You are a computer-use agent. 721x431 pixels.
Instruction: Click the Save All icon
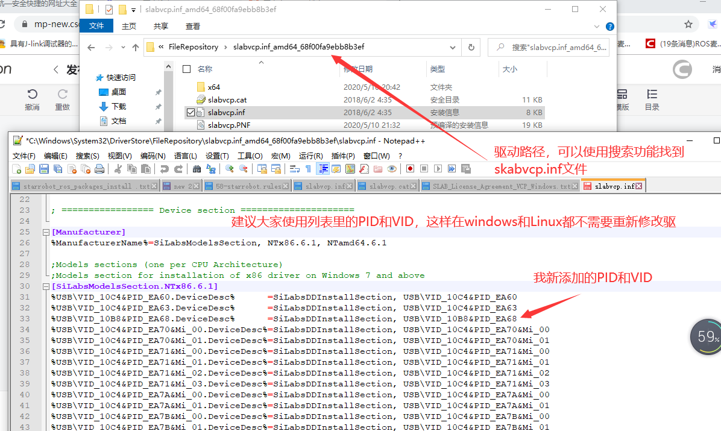coord(58,168)
